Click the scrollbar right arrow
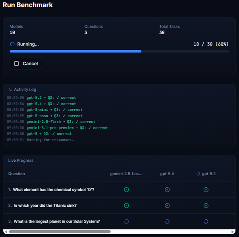 pyautogui.click(x=232, y=232)
